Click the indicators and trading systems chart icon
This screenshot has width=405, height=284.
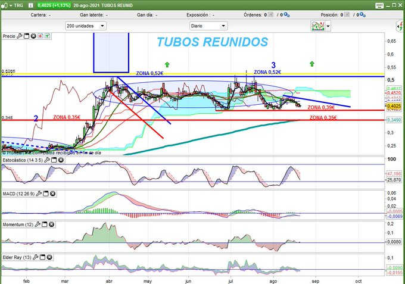(x=318, y=26)
